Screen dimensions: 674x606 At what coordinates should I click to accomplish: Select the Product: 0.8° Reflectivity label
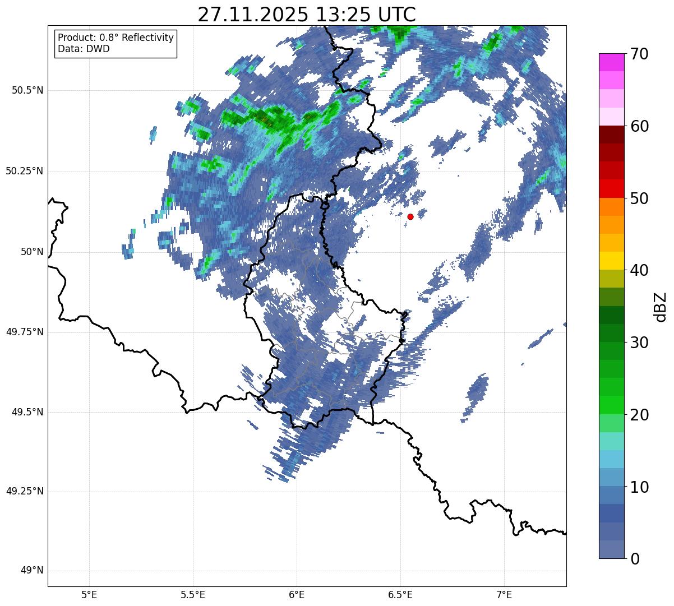coord(116,38)
